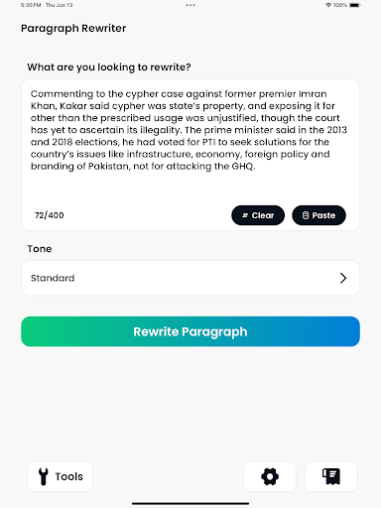
Task: Expand the Tone selector via the chevron arrow
Action: tap(343, 278)
